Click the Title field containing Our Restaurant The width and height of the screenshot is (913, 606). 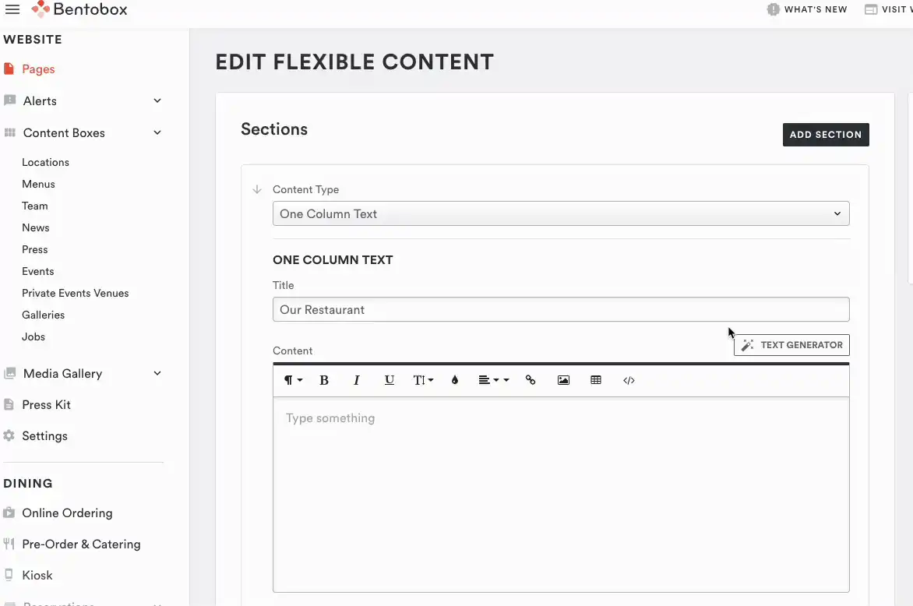[560, 309]
